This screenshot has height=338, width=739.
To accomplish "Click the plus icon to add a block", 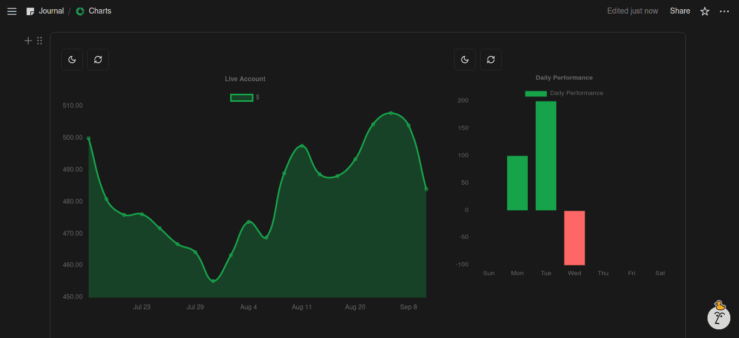I will point(28,40).
